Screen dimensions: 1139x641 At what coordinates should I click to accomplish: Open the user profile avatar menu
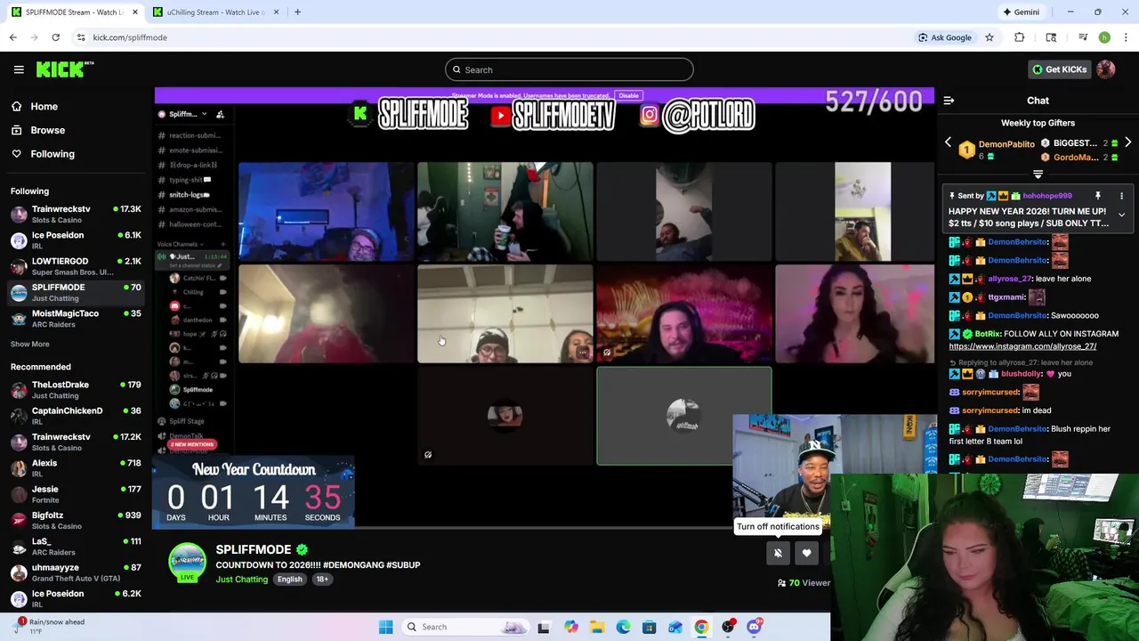(1106, 69)
